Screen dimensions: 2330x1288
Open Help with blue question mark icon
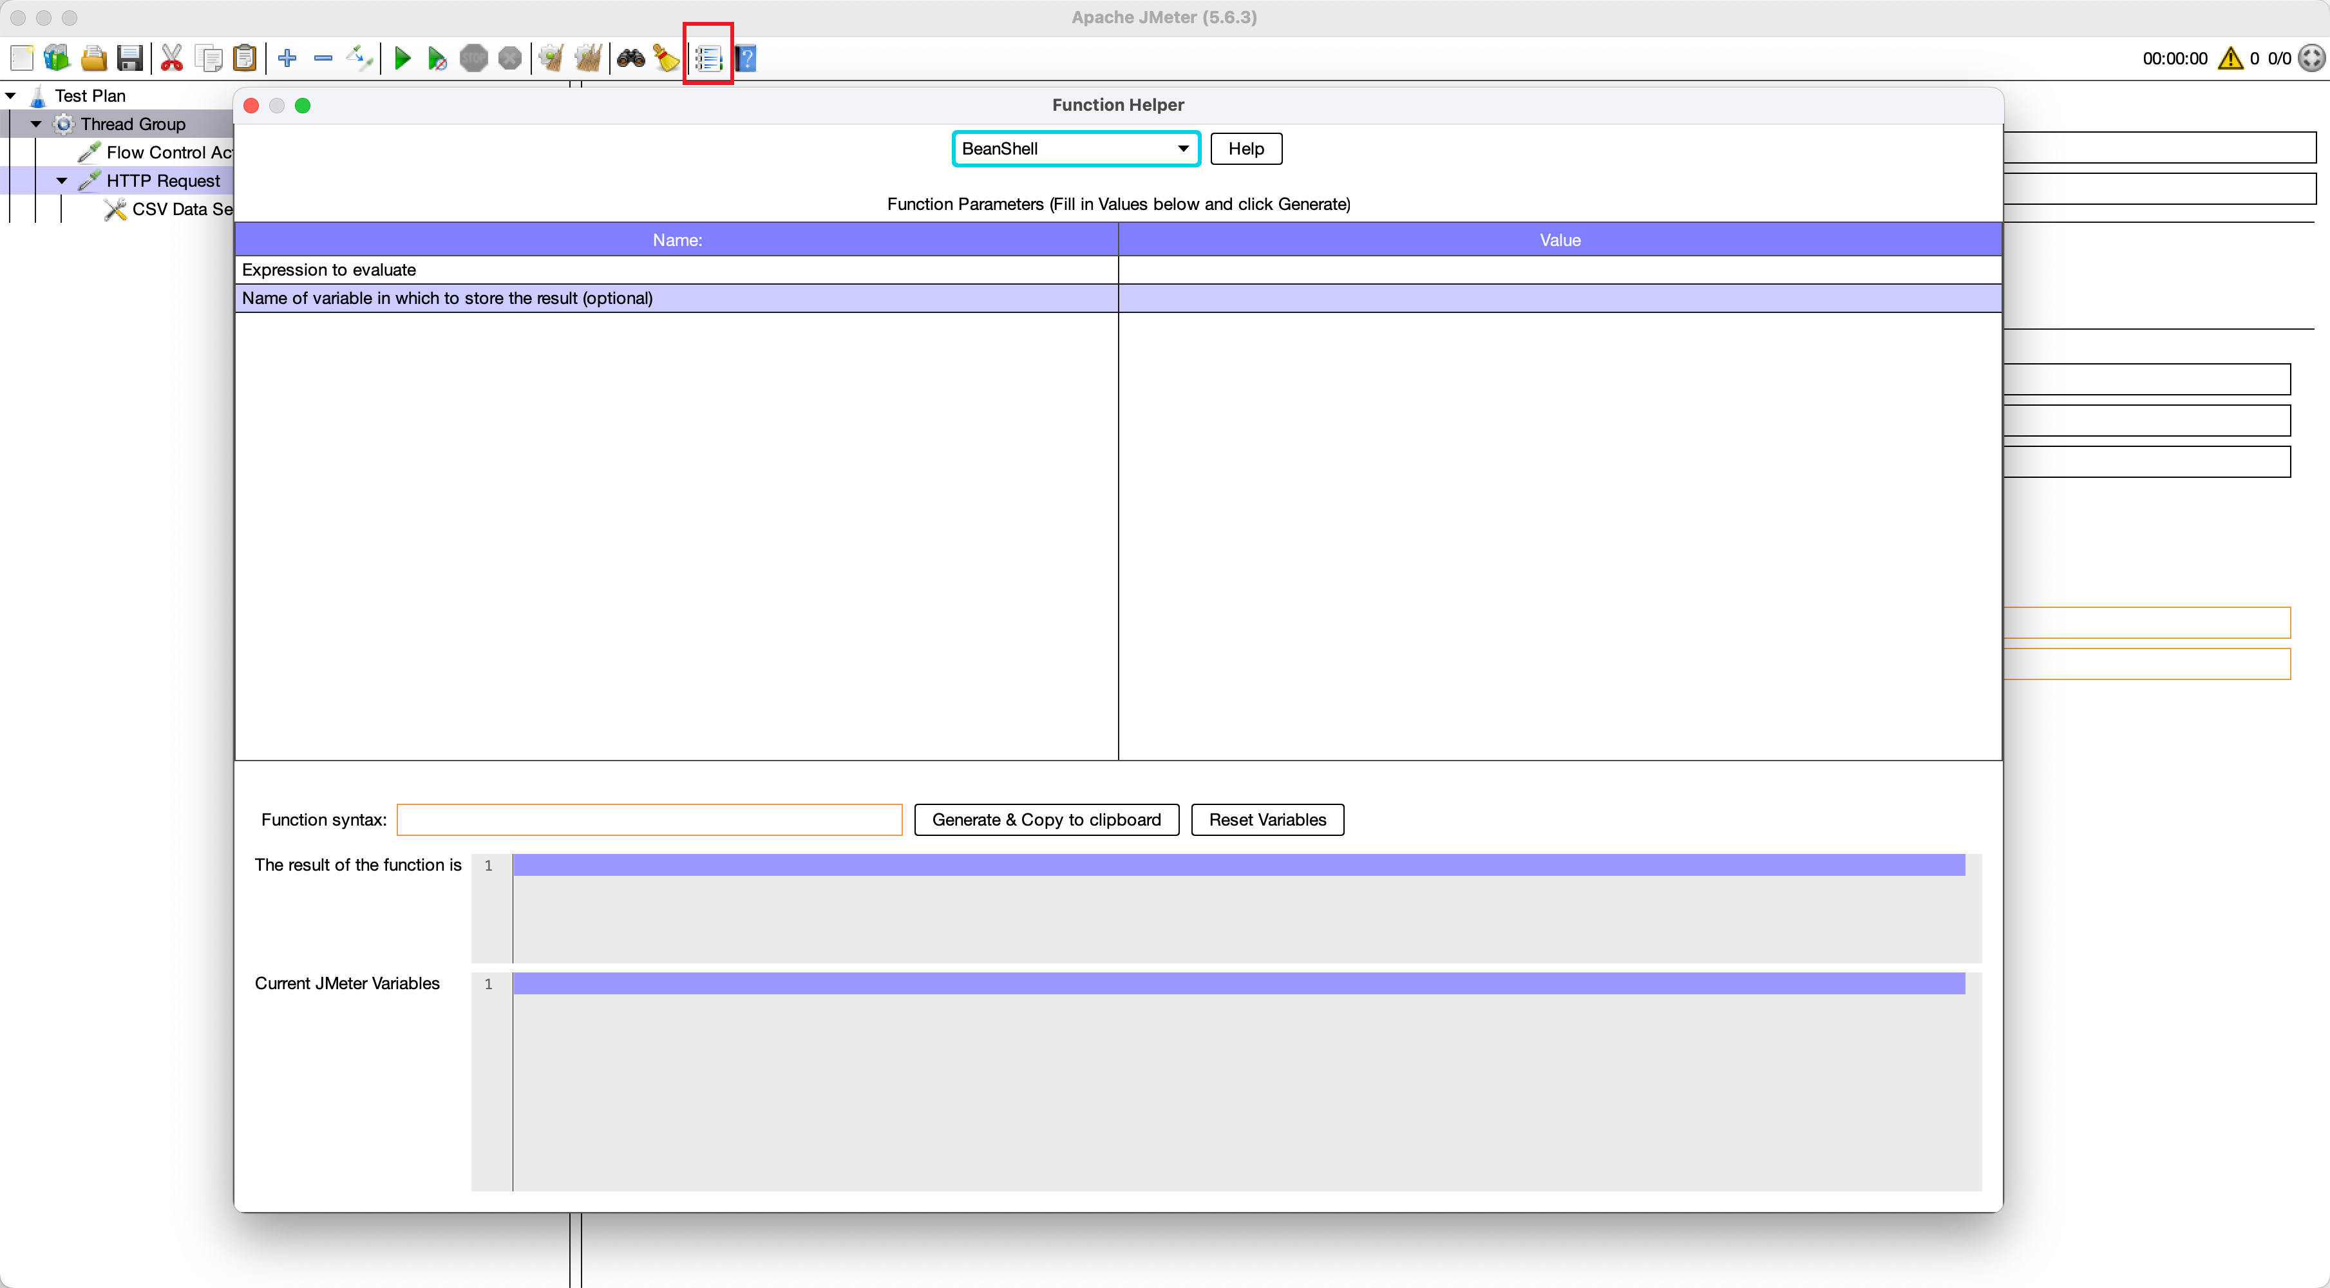(x=745, y=59)
